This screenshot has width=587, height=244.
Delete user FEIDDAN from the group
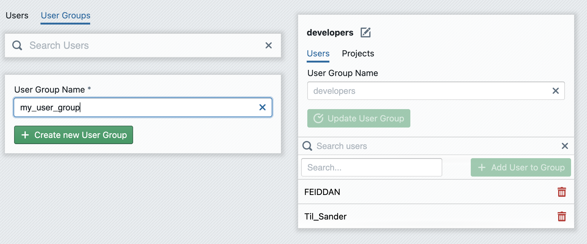click(x=562, y=192)
